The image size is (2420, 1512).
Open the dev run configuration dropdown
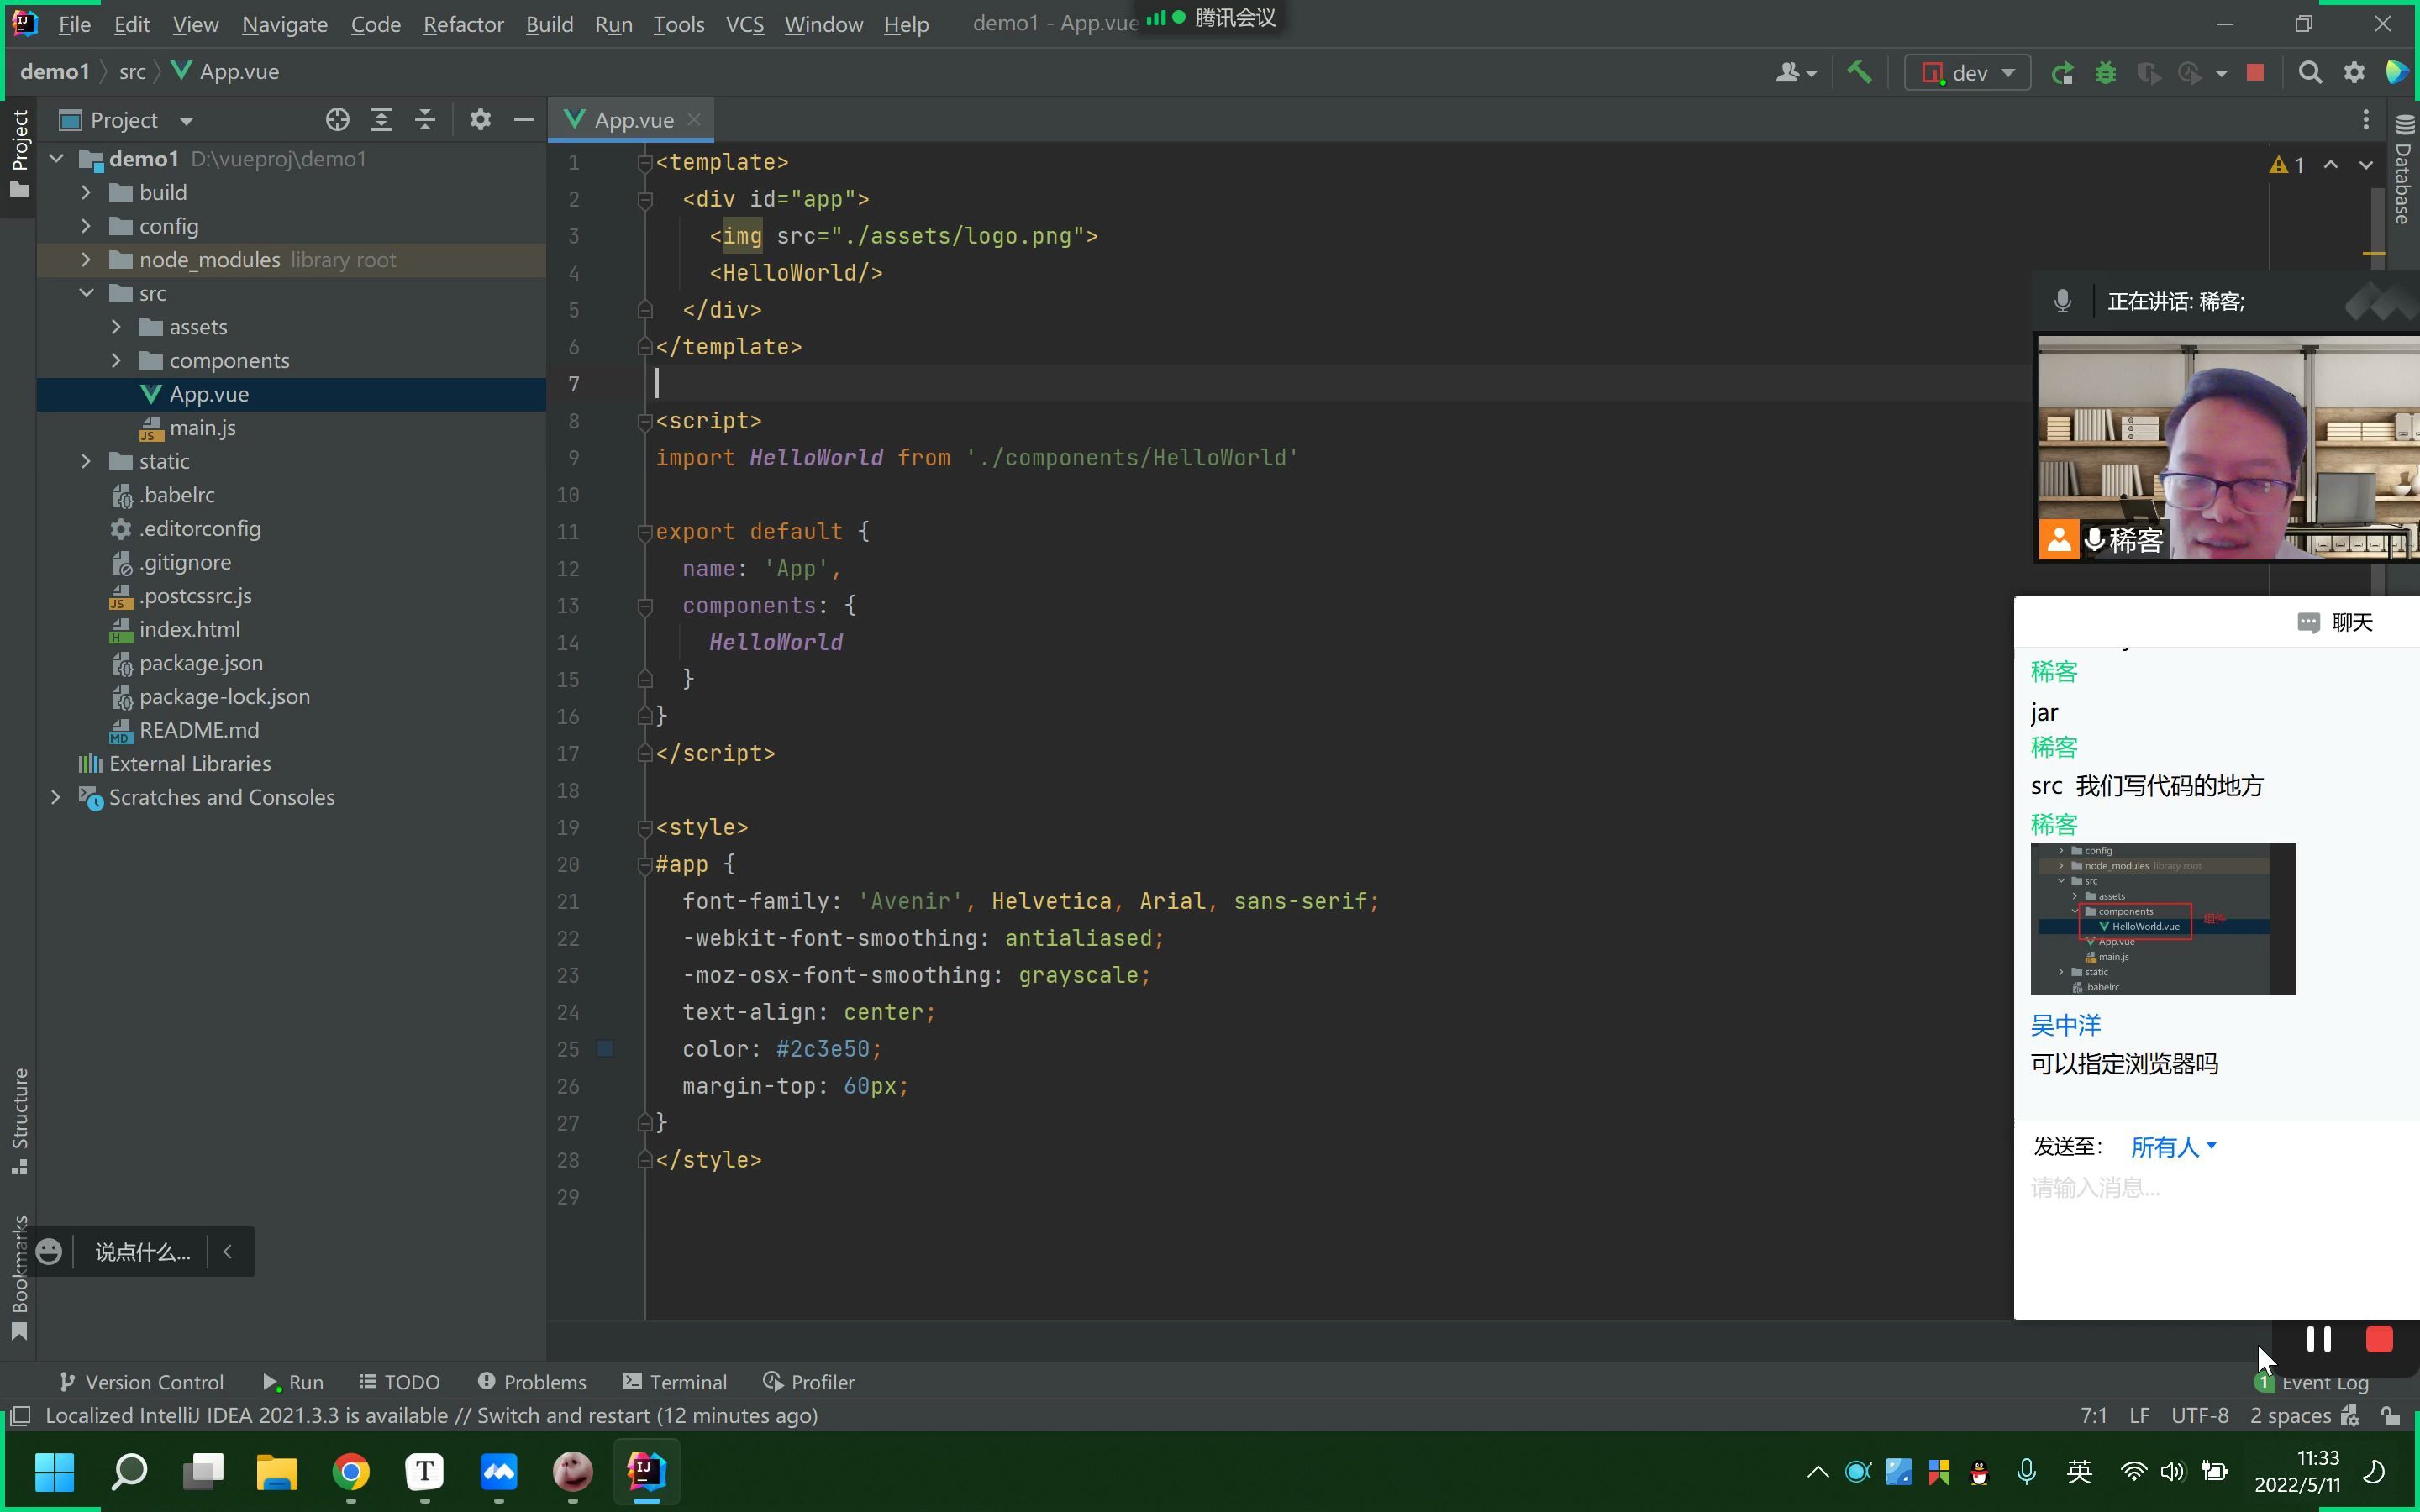click(x=1968, y=73)
